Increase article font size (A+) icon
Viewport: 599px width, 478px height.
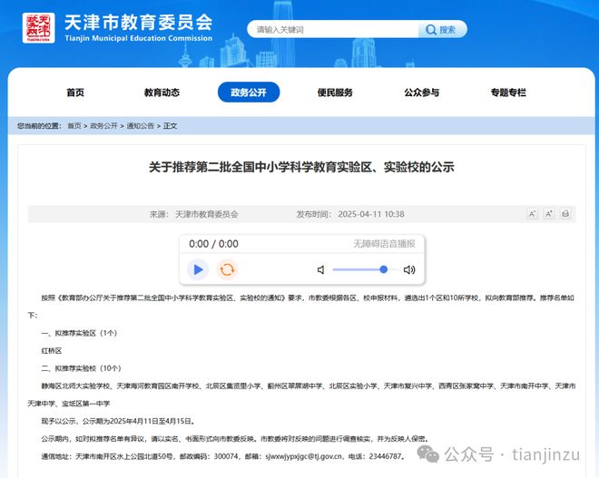coord(549,213)
